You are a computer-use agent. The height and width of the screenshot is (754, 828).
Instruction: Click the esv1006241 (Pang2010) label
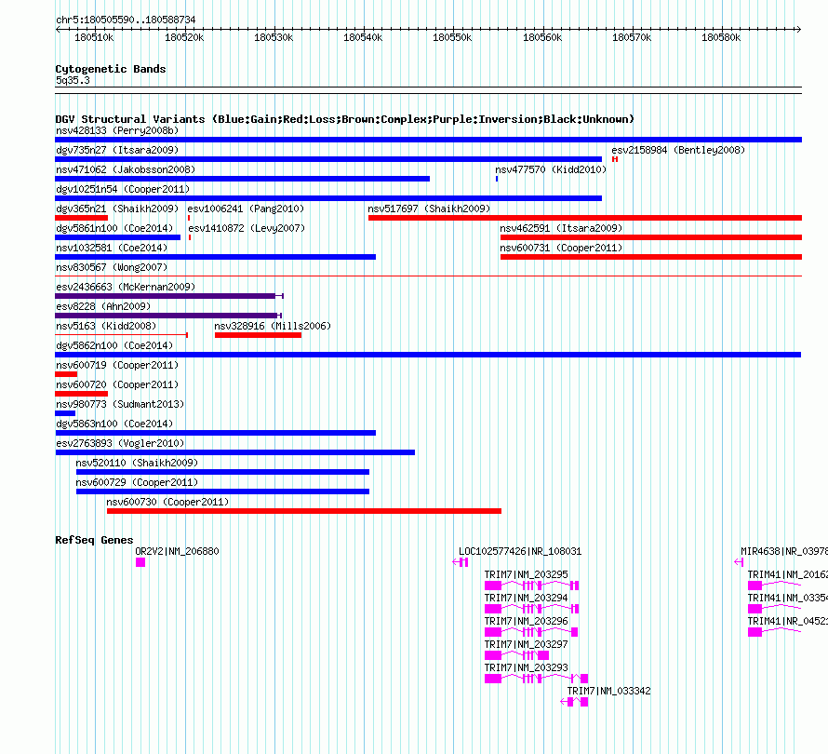tap(246, 209)
